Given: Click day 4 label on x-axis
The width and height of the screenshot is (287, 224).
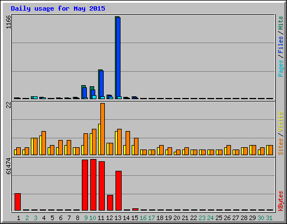Looking at the screenshot, I should pyautogui.click(x=44, y=218).
